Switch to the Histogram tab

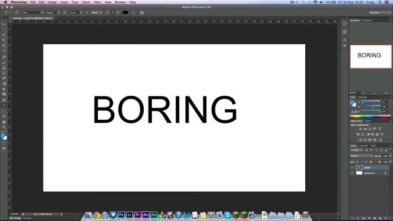367,20
